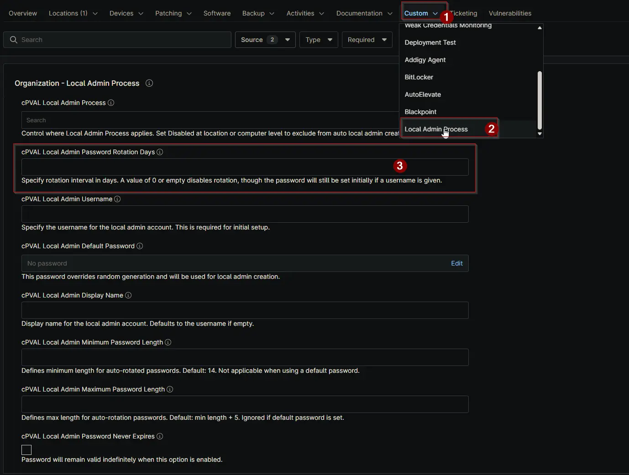The height and width of the screenshot is (475, 629).
Task: Switch to the Vulnerabilities tab
Action: tap(510, 13)
